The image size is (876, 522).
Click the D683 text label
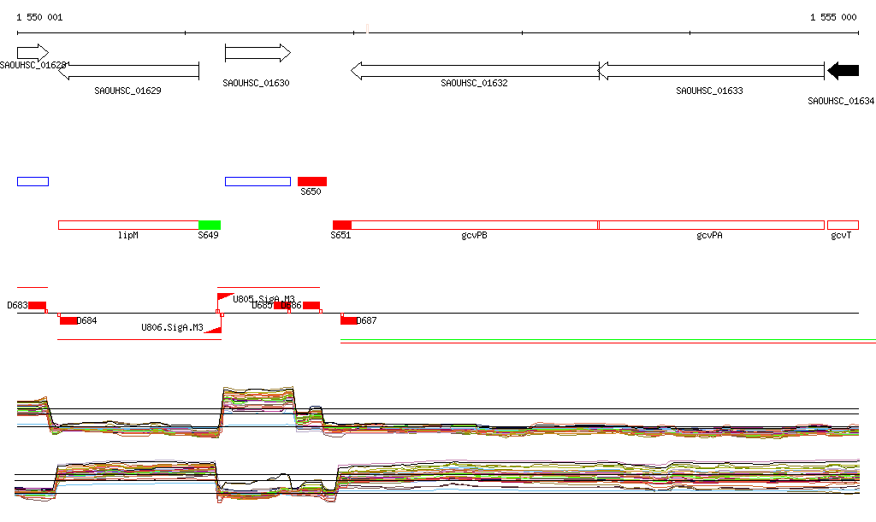[17, 306]
